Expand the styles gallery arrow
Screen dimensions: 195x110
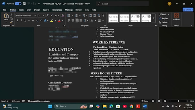[154, 18]
